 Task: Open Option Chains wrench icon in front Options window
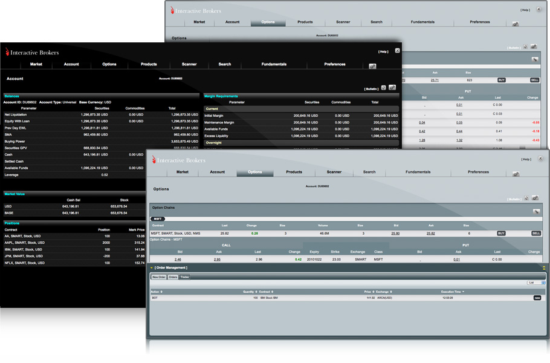(536, 211)
